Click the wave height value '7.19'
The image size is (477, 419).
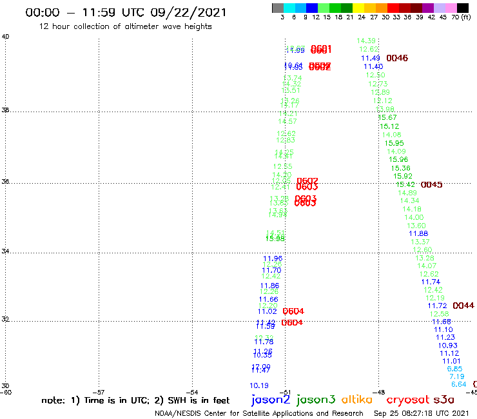tap(457, 376)
